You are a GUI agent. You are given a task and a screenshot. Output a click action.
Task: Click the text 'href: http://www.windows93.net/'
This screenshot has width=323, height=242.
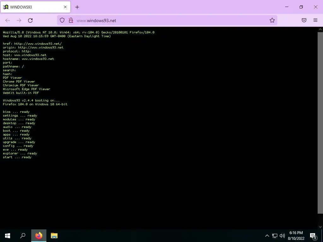[32, 43]
